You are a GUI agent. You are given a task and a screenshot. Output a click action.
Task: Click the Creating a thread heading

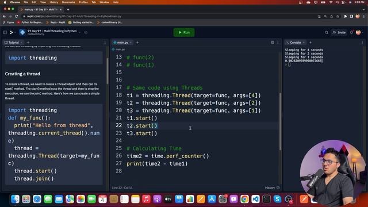pyautogui.click(x=22, y=74)
